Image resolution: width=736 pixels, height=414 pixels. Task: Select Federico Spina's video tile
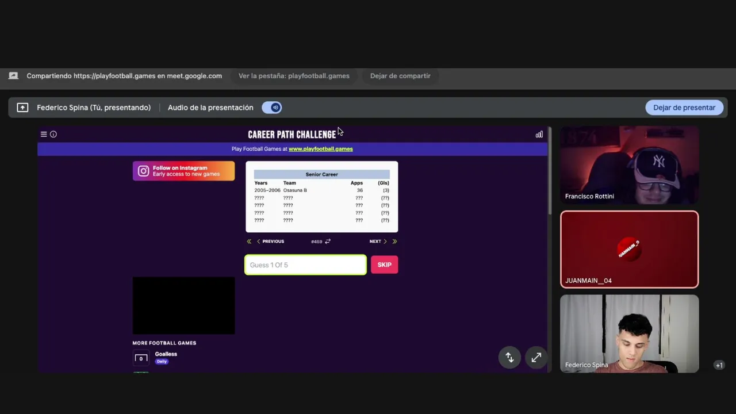(x=630, y=333)
